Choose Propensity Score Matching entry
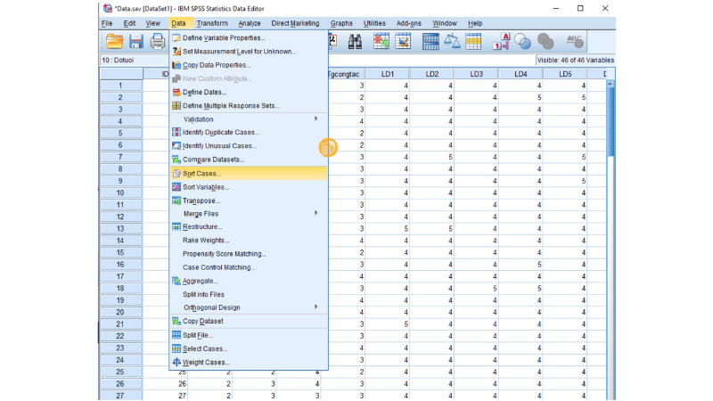Image resolution: width=713 pixels, height=401 pixels. coord(249,254)
